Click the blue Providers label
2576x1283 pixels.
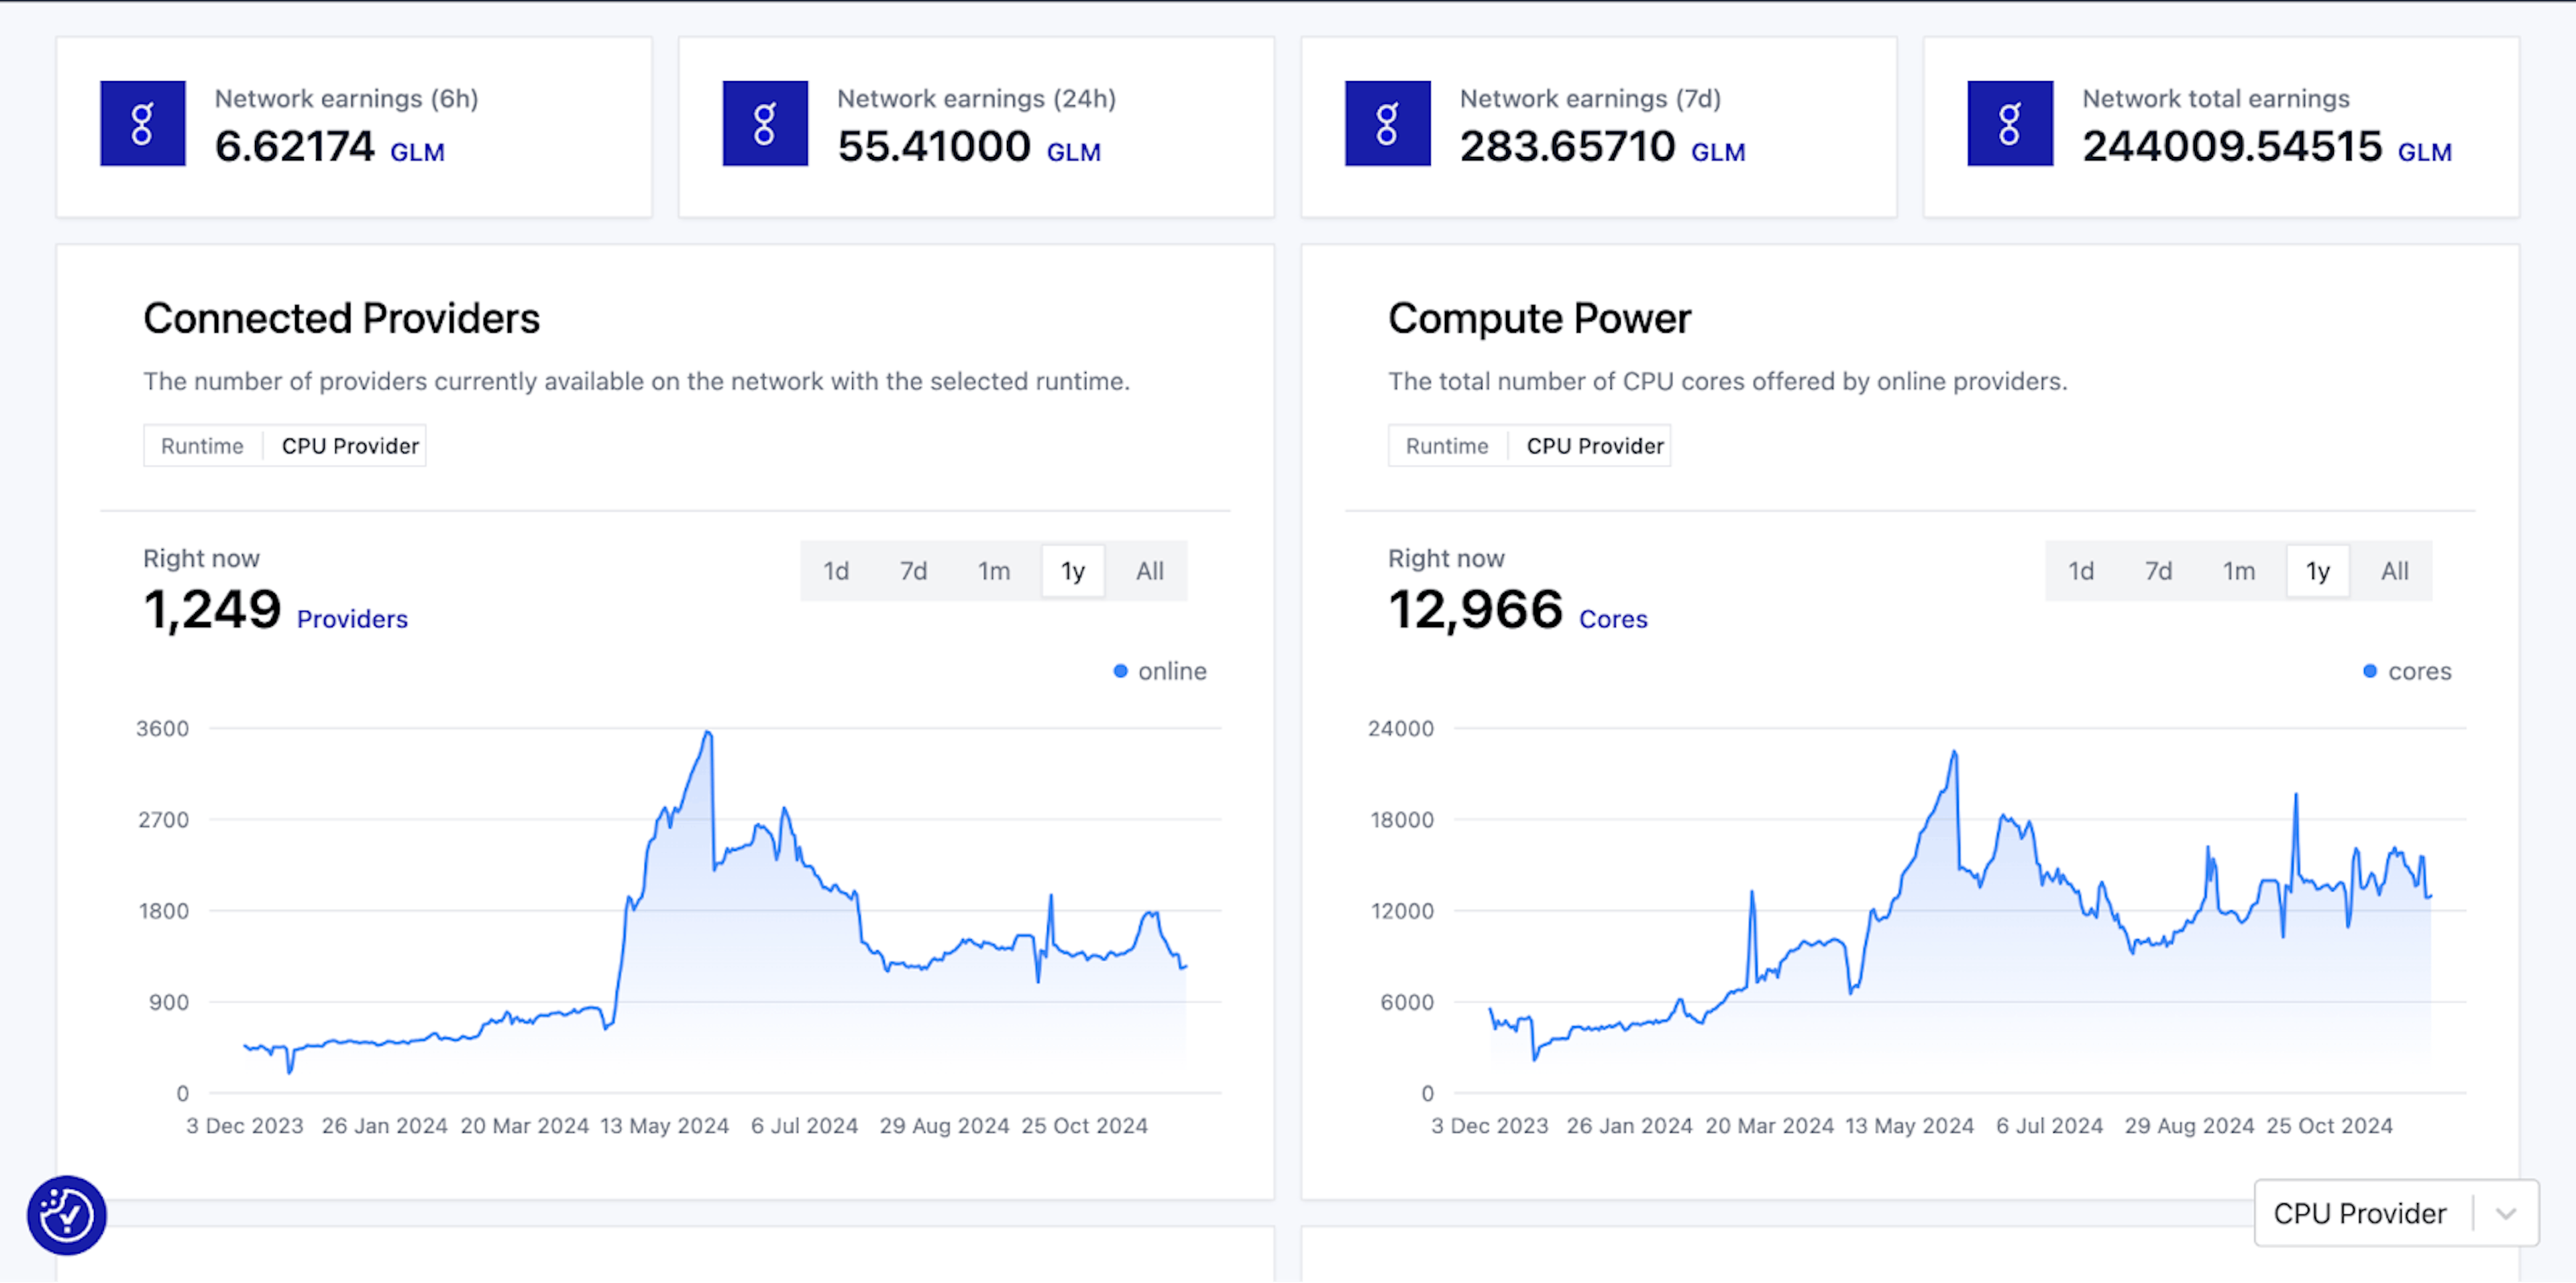pyautogui.click(x=352, y=619)
